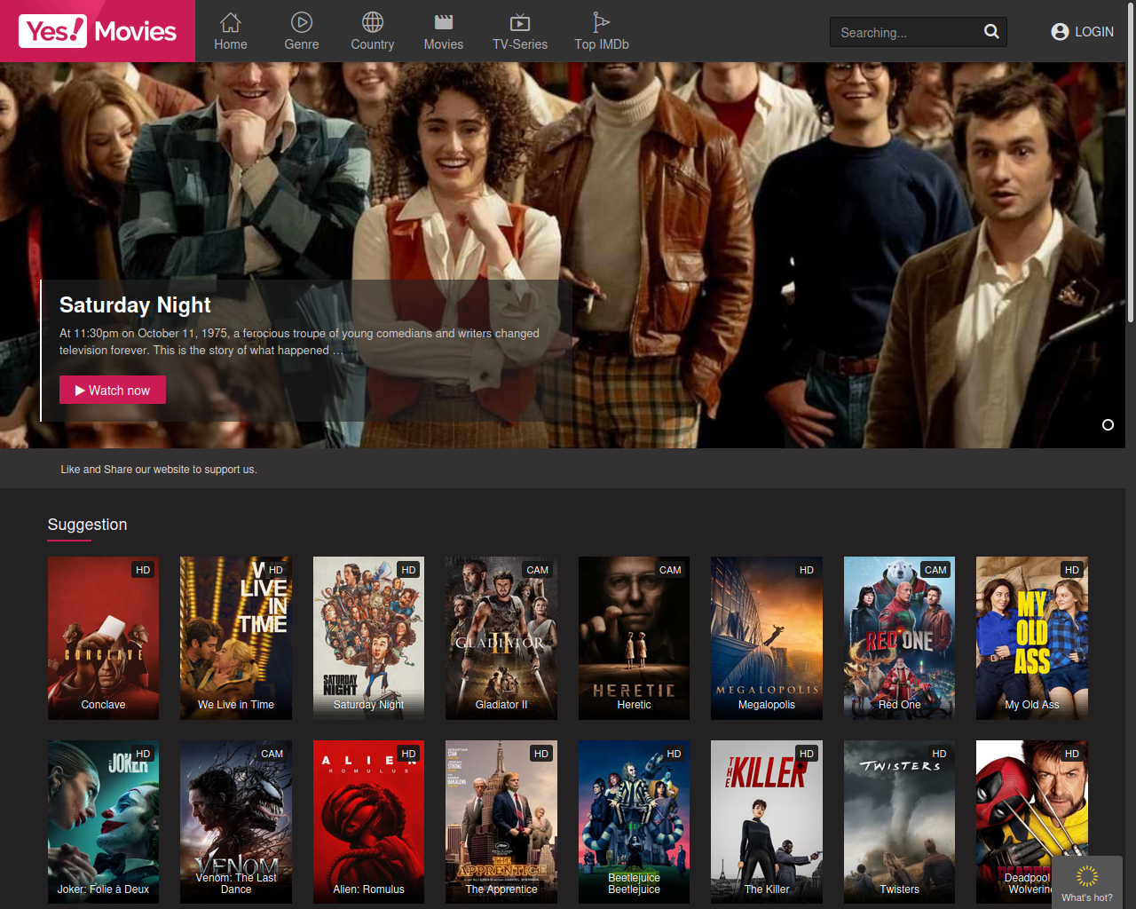Click the CAM badge on Red One

[x=935, y=570]
